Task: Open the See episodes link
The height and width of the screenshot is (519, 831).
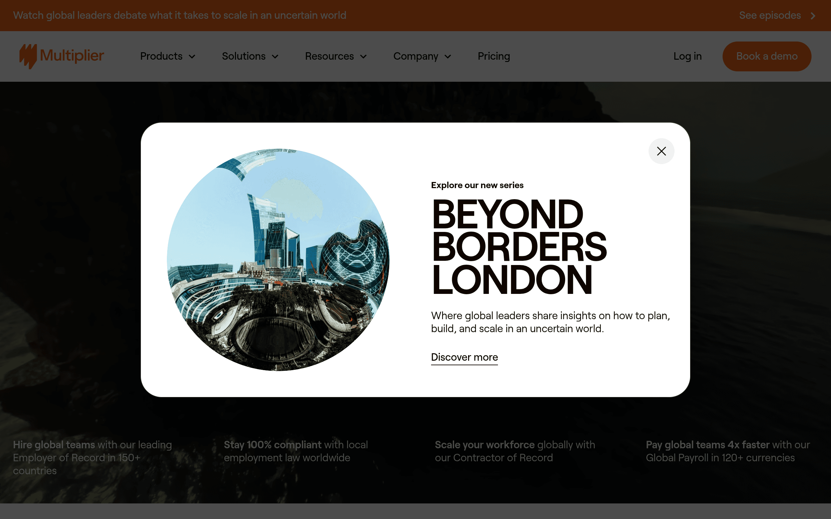Action: (x=770, y=16)
